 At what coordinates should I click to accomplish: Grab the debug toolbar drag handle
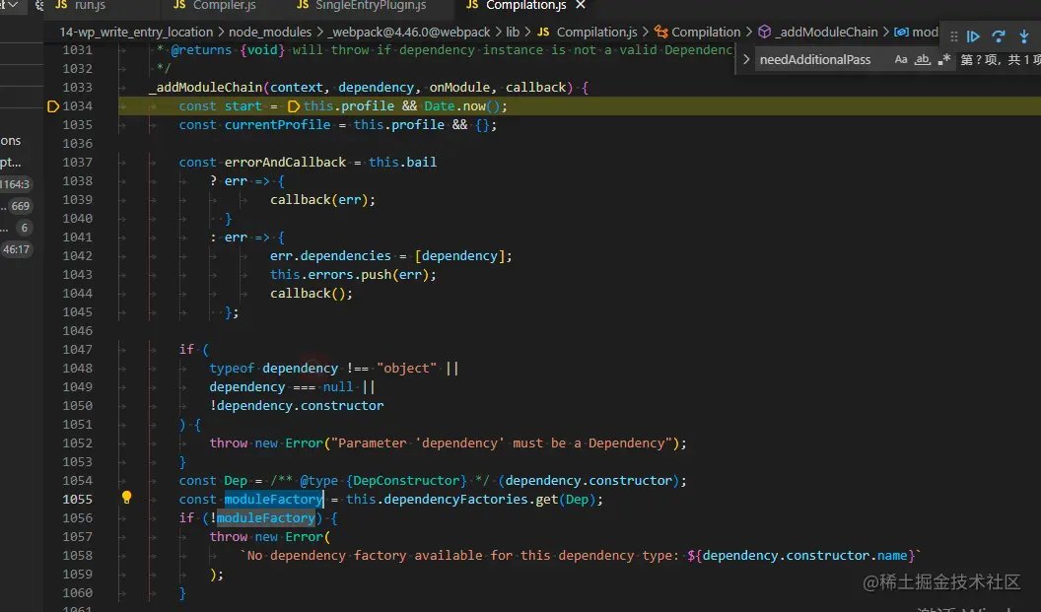[954, 36]
